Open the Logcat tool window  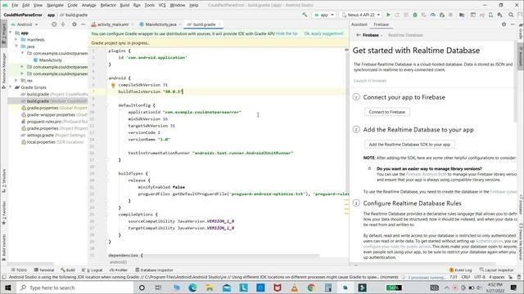click(93, 270)
